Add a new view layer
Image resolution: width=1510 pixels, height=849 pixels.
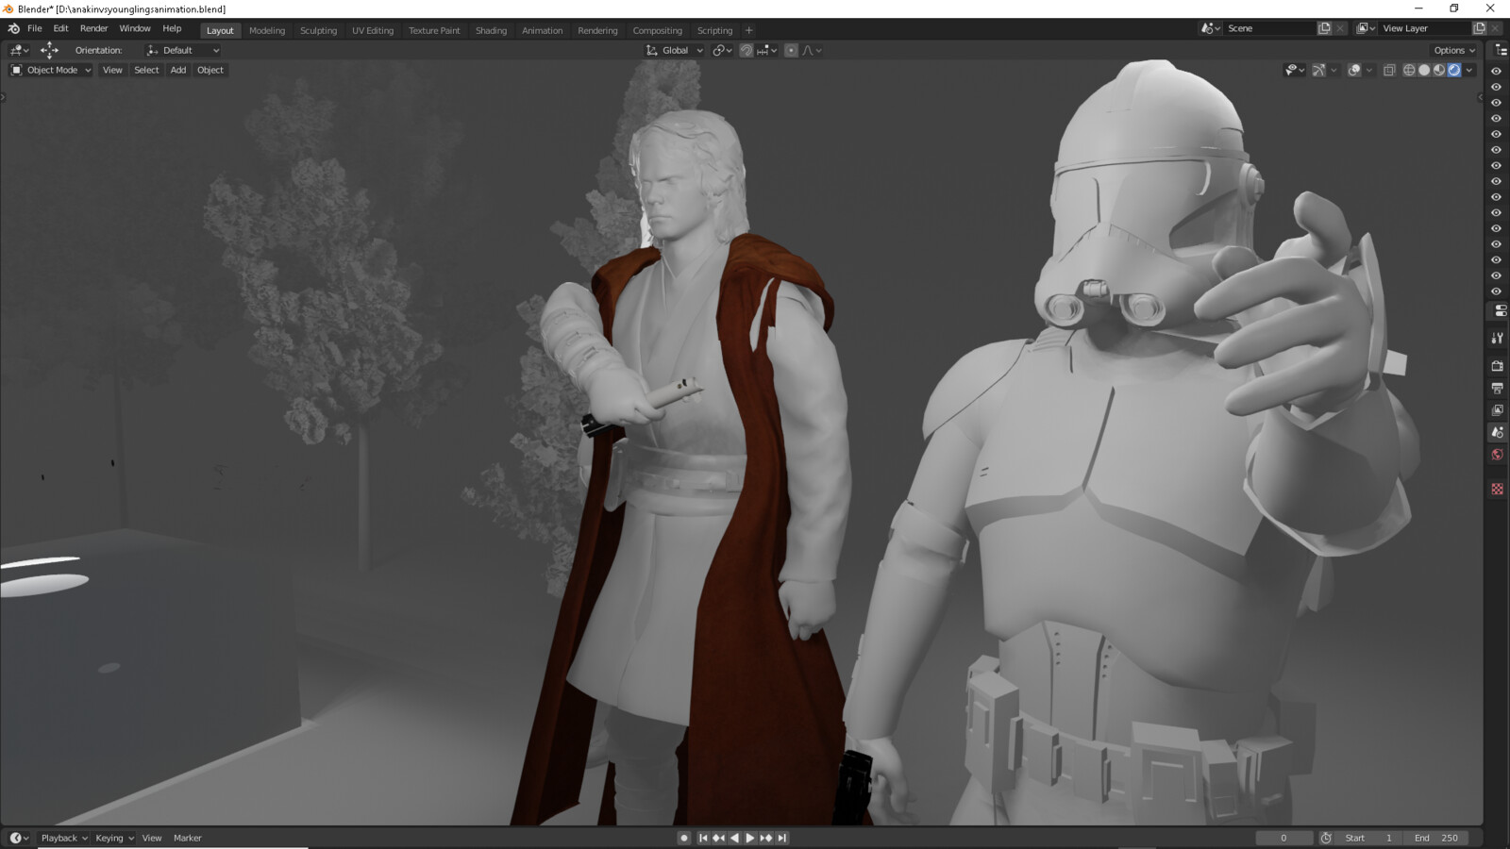(x=1479, y=28)
